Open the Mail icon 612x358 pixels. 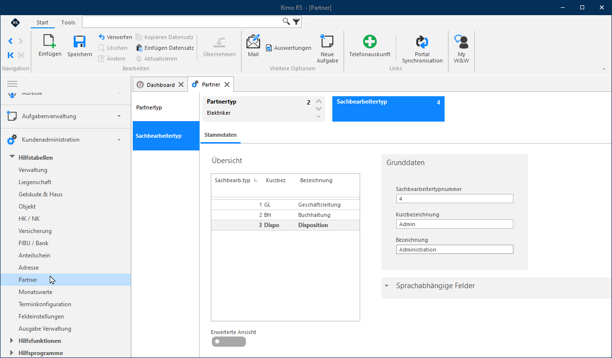tap(253, 42)
